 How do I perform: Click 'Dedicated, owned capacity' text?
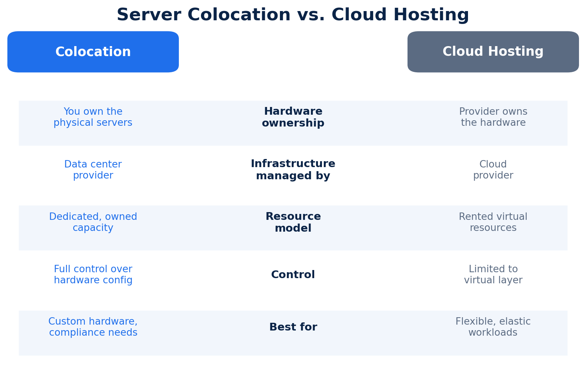(x=93, y=222)
